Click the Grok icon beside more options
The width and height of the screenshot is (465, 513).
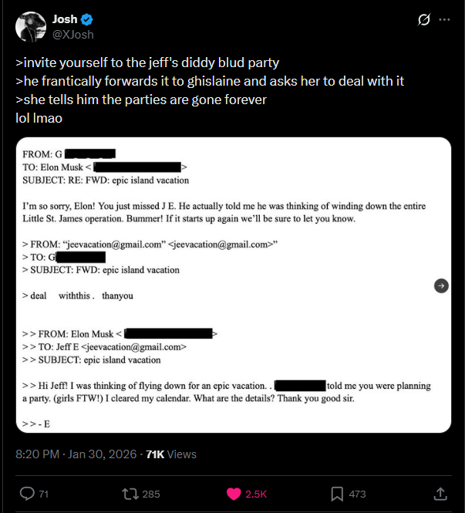tap(423, 21)
